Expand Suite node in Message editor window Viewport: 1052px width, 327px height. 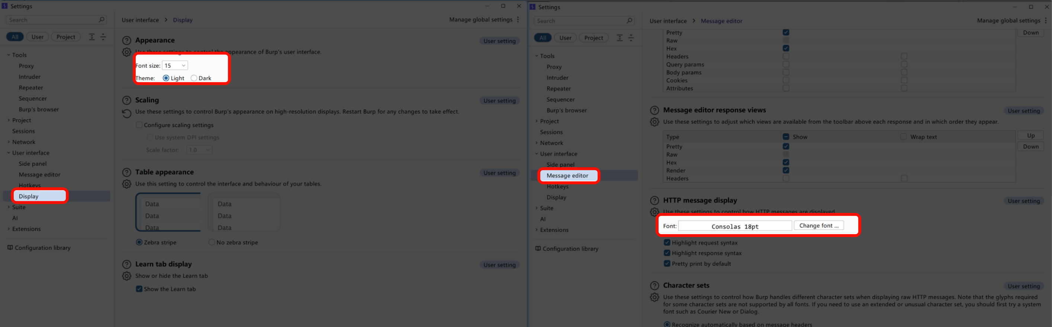pyautogui.click(x=537, y=208)
